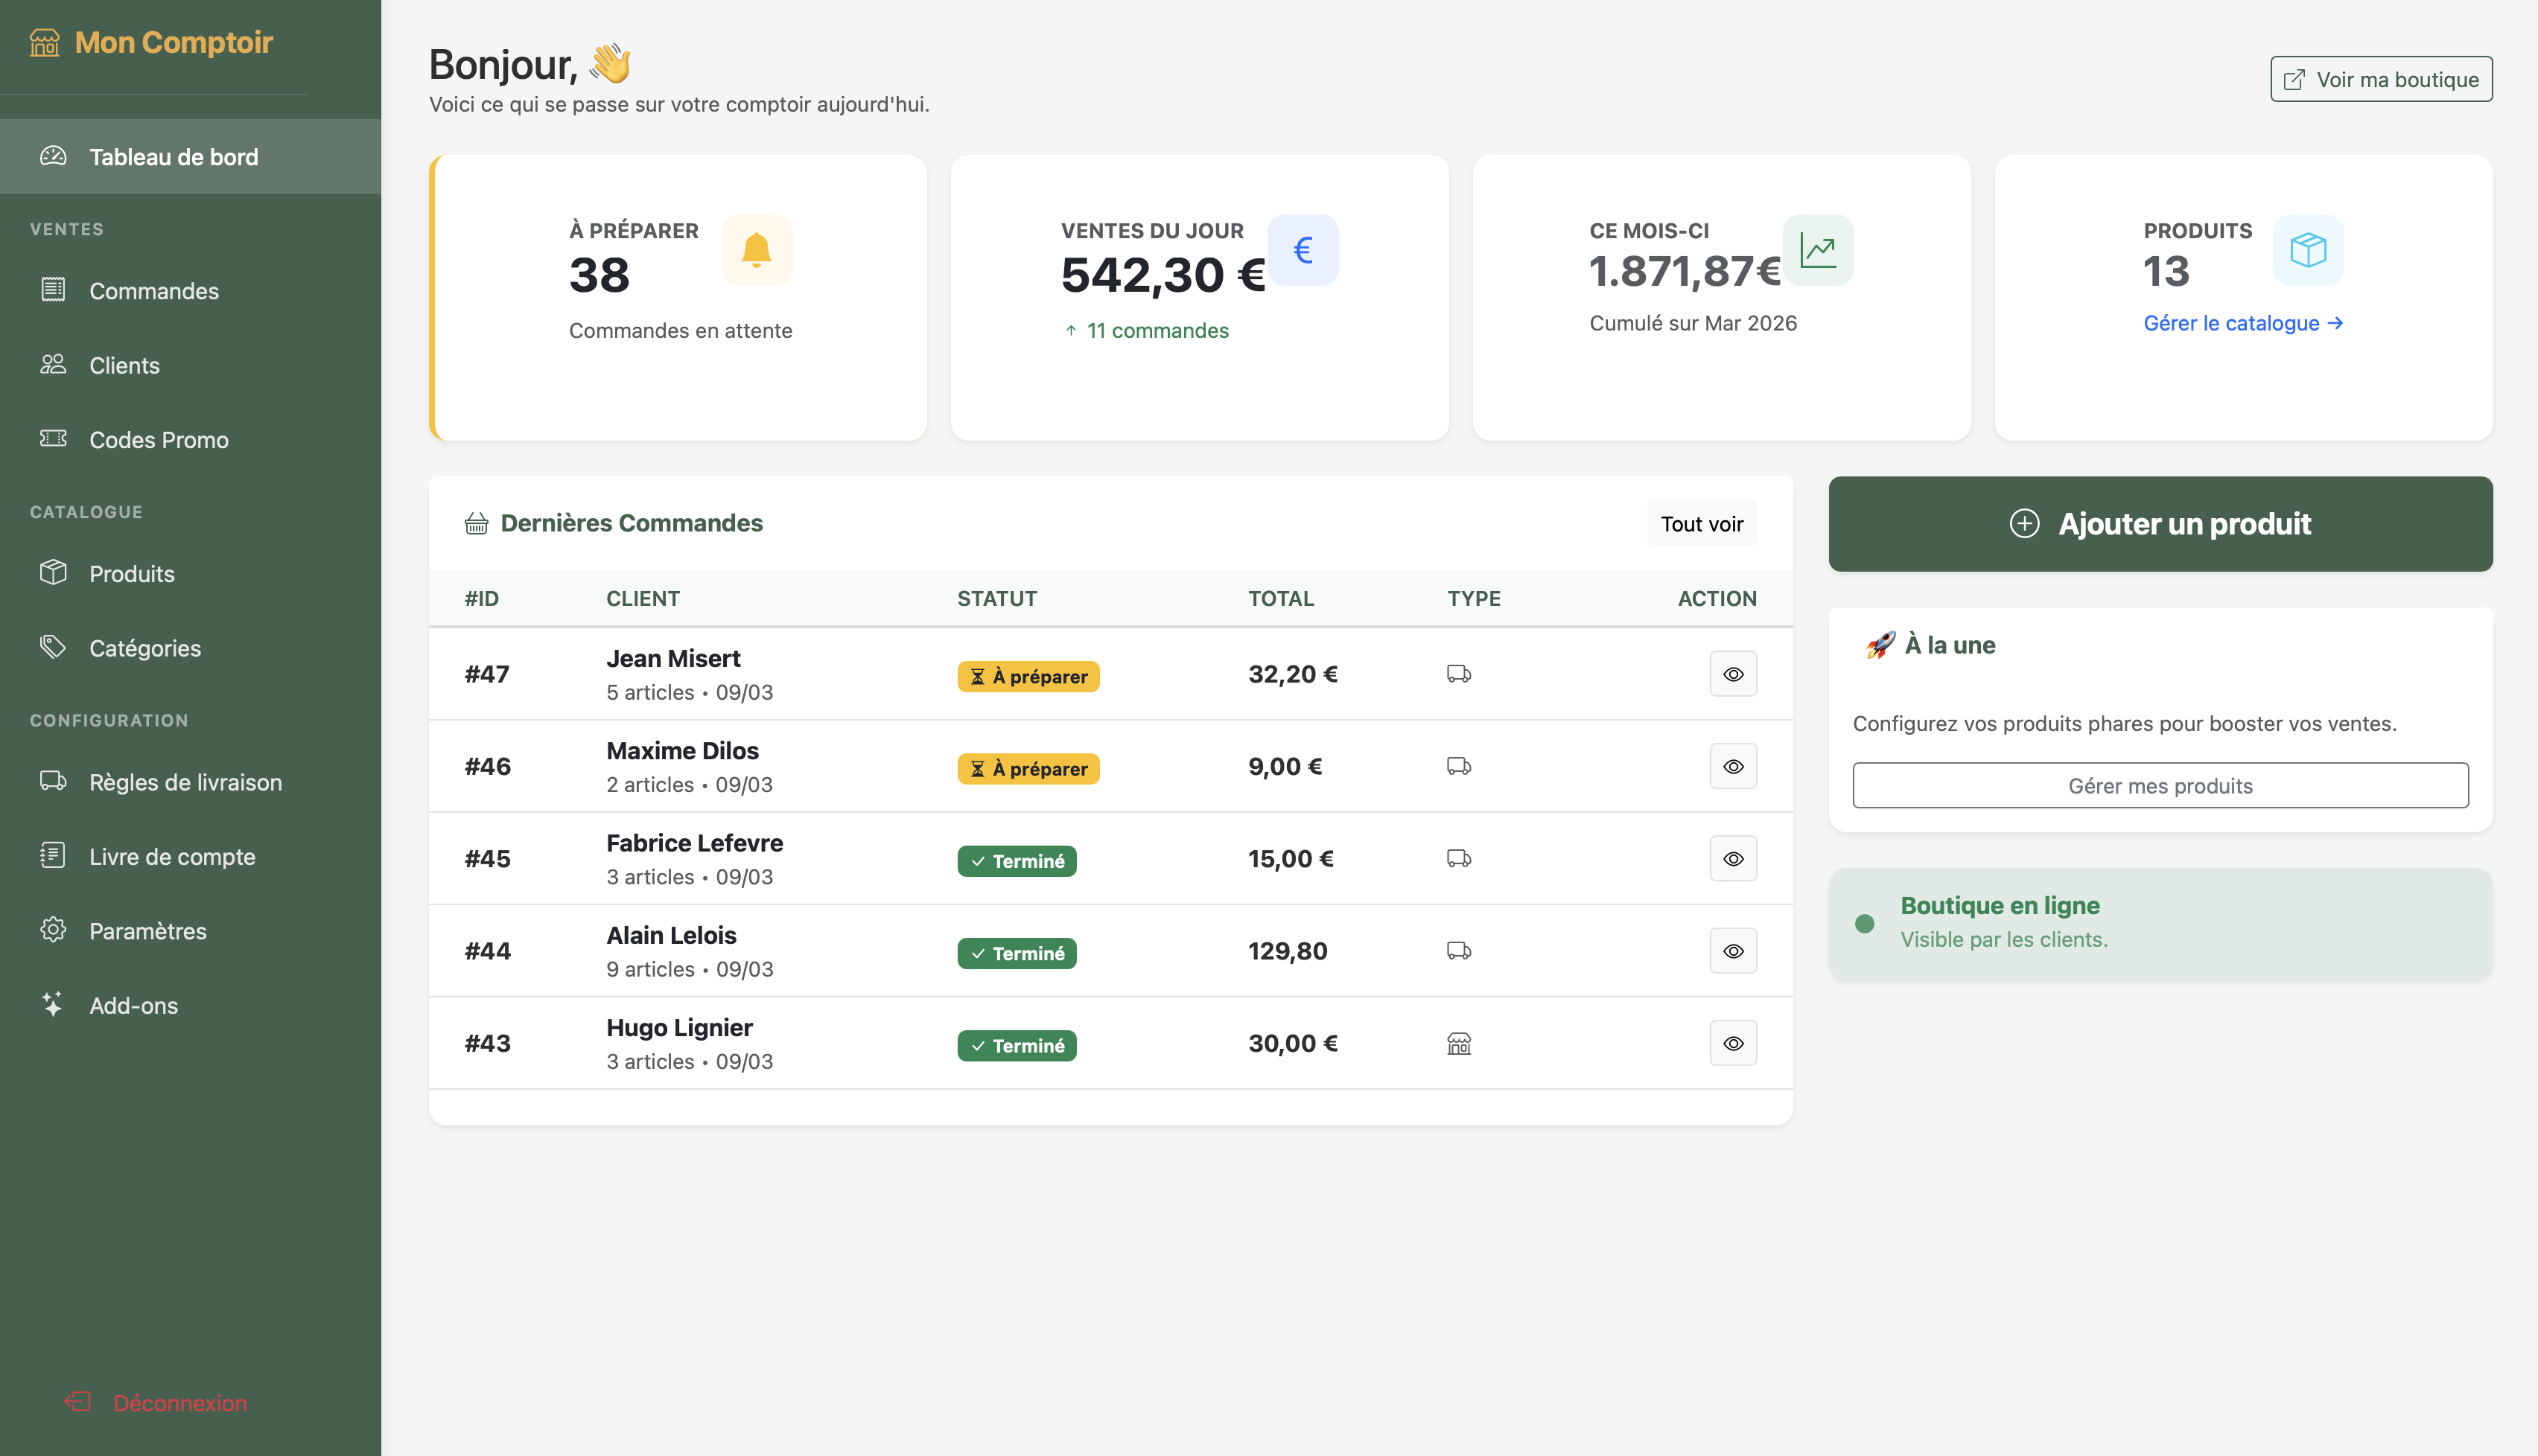Click the Gérer mes produits button
2538x1456 pixels.
[x=2160, y=786]
